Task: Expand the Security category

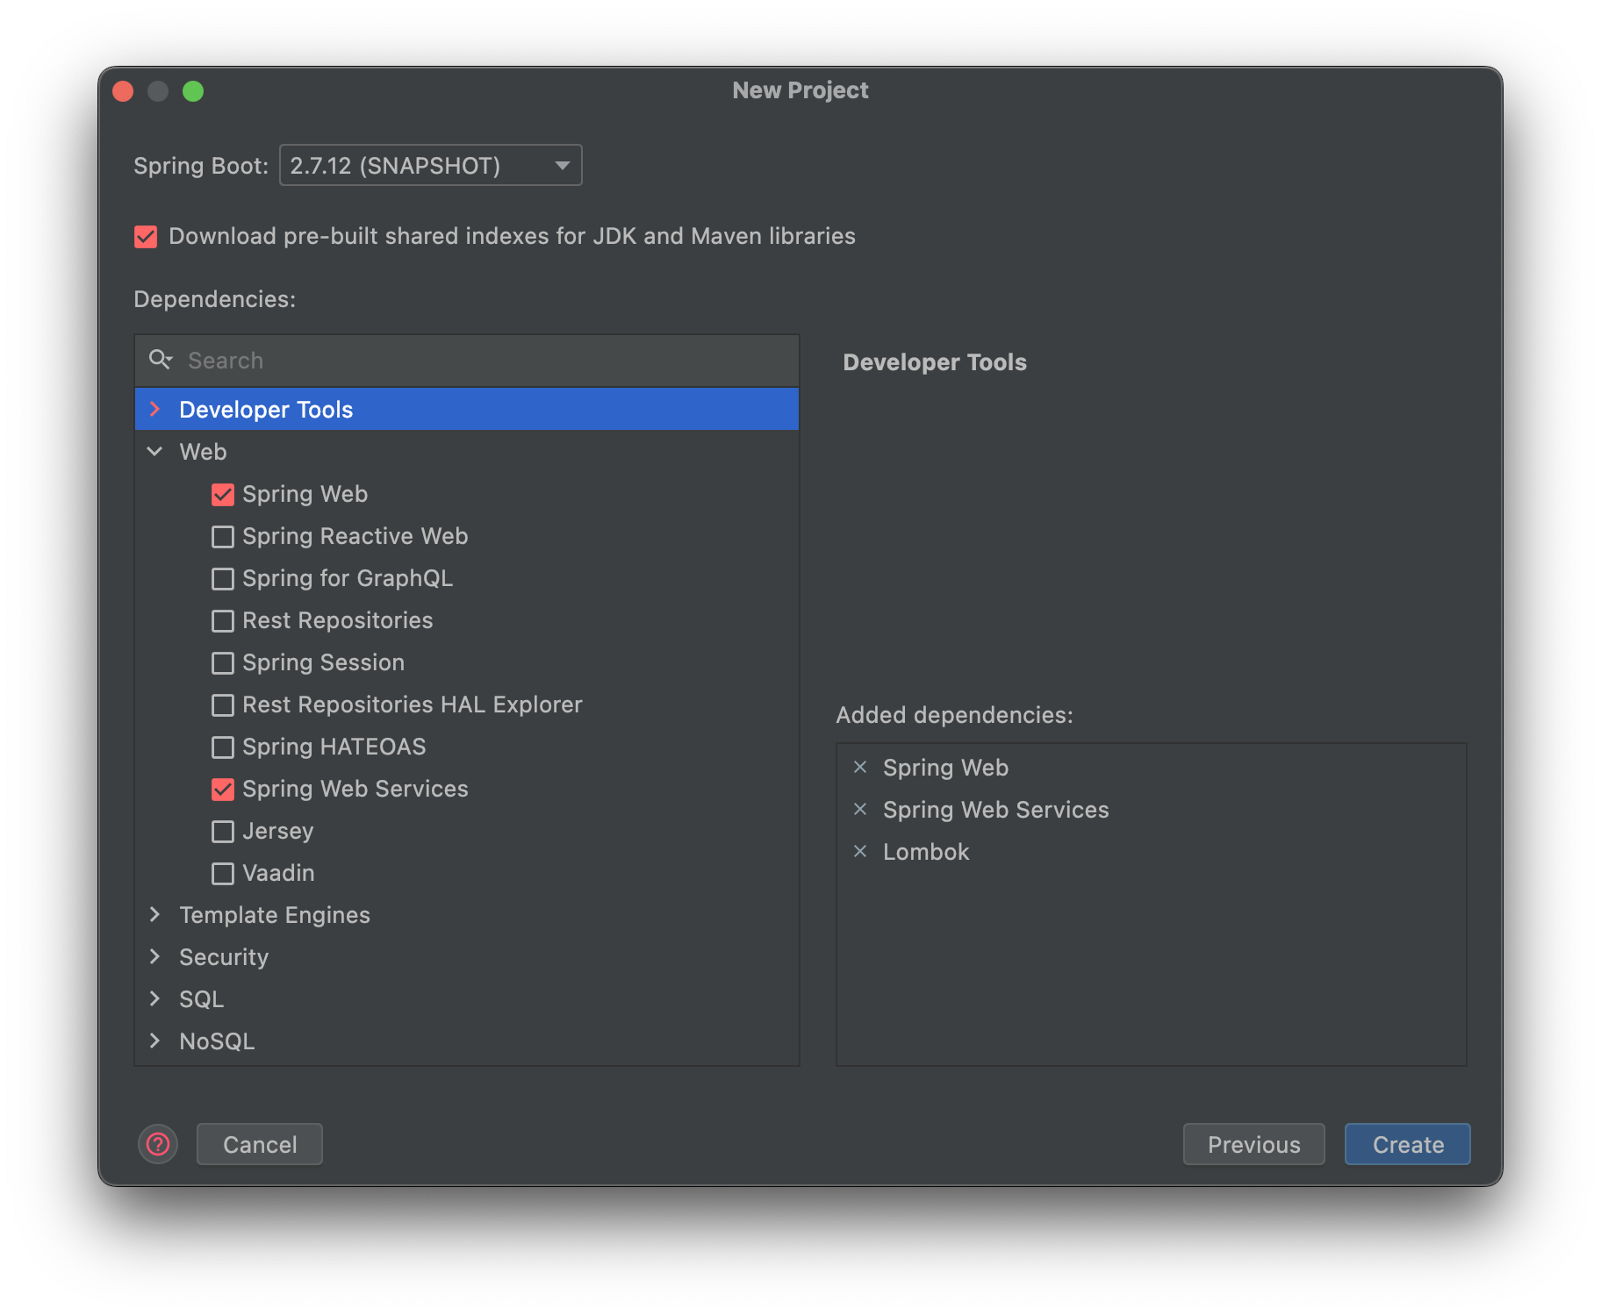Action: click(155, 956)
